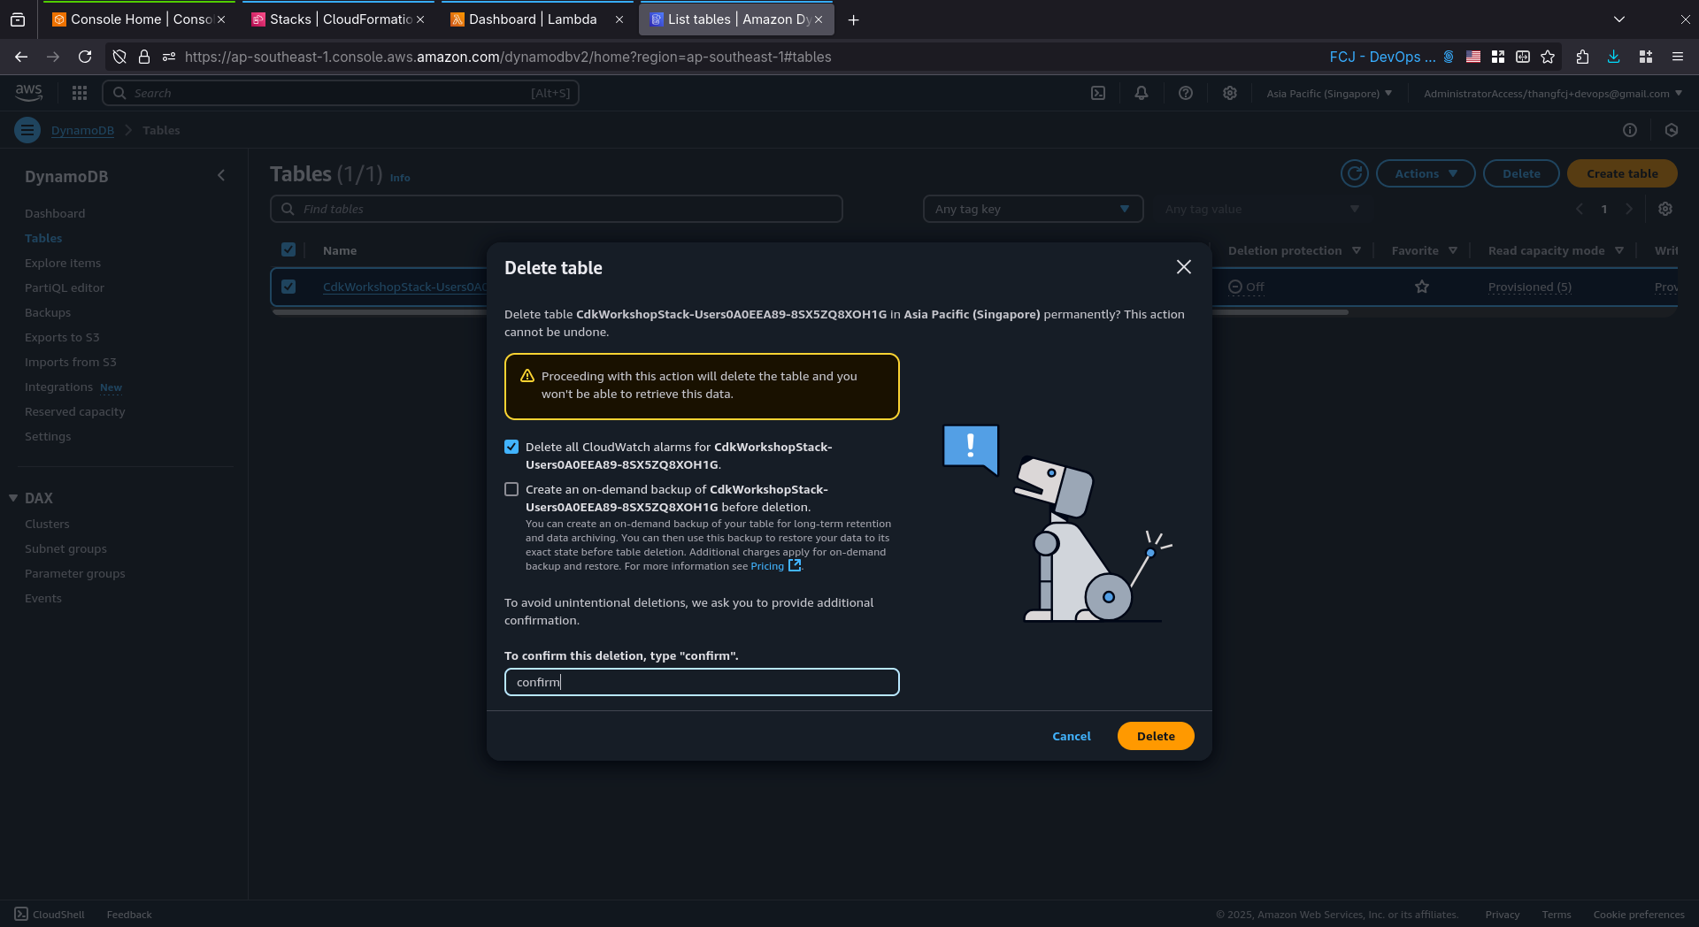
Task: Open the Any tag key dropdown
Action: [1033, 209]
